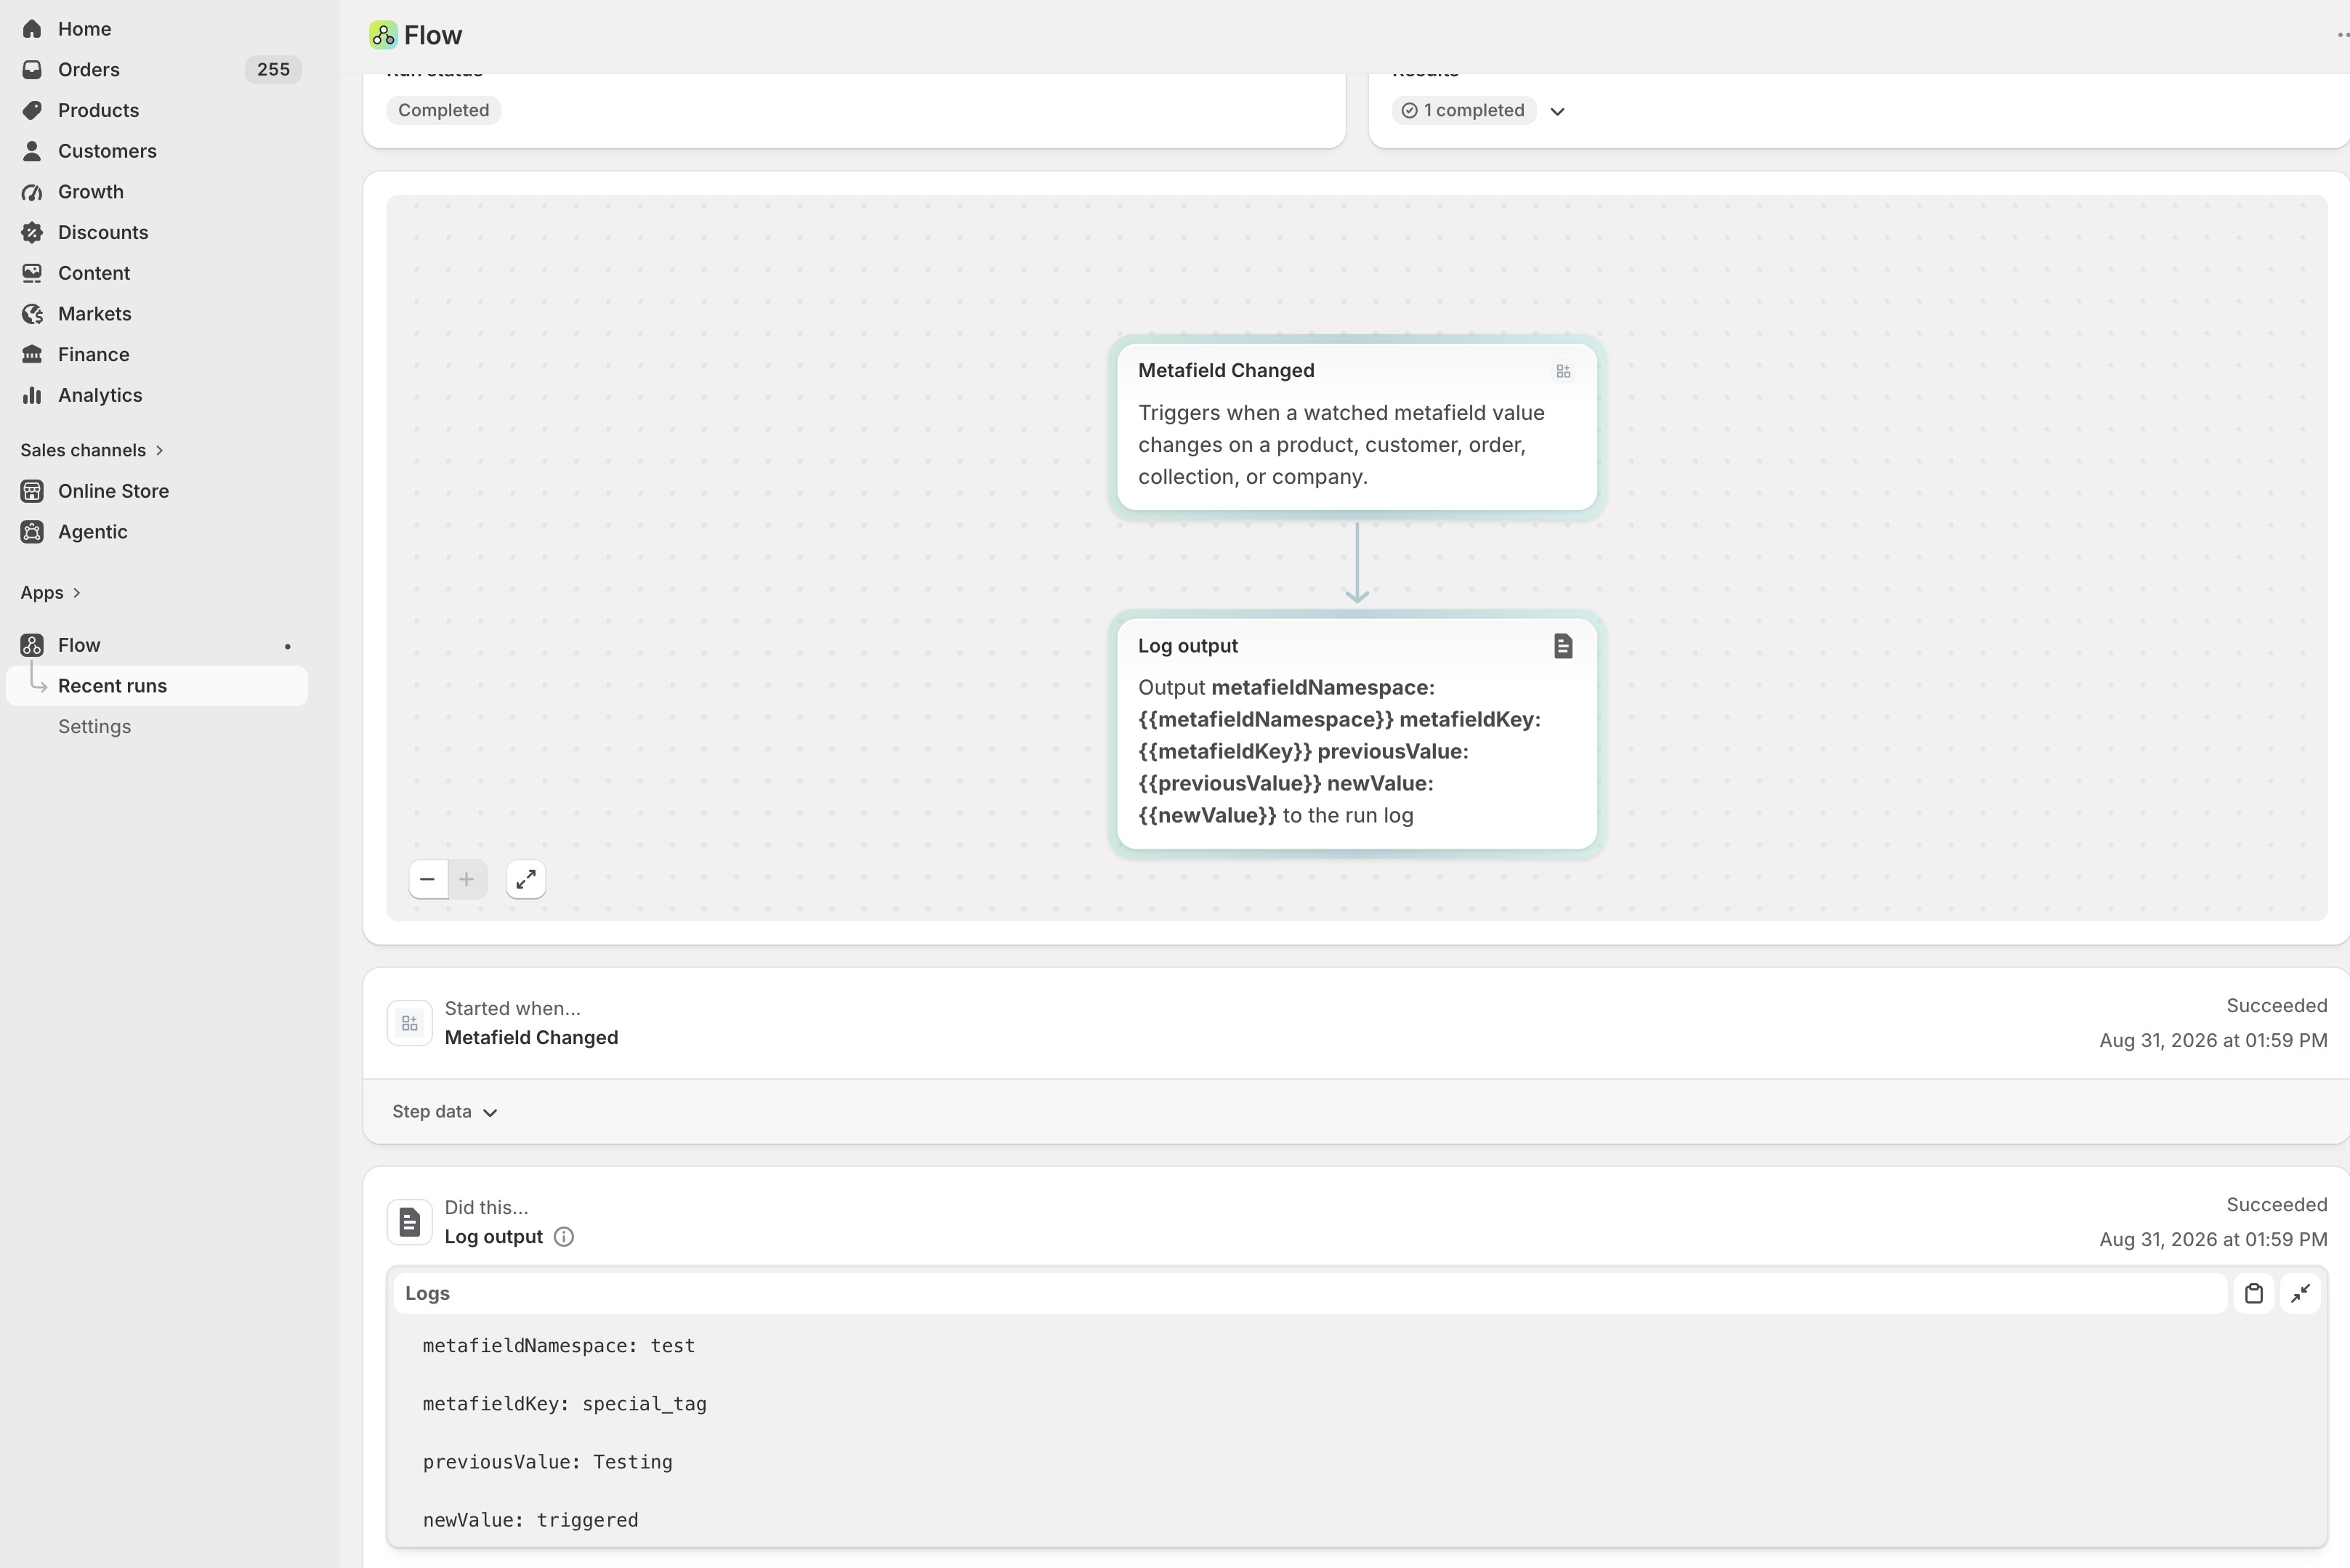Image resolution: width=2350 pixels, height=1568 pixels.
Task: Click the Growth icon
Action: coord(32,192)
